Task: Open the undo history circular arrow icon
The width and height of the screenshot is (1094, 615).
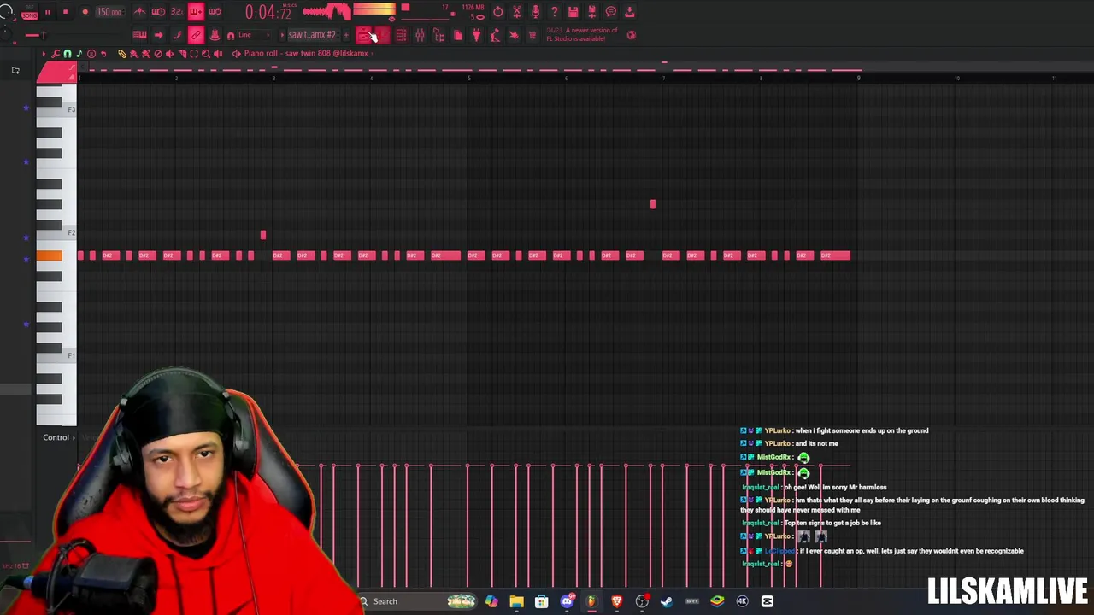Action: [498, 12]
